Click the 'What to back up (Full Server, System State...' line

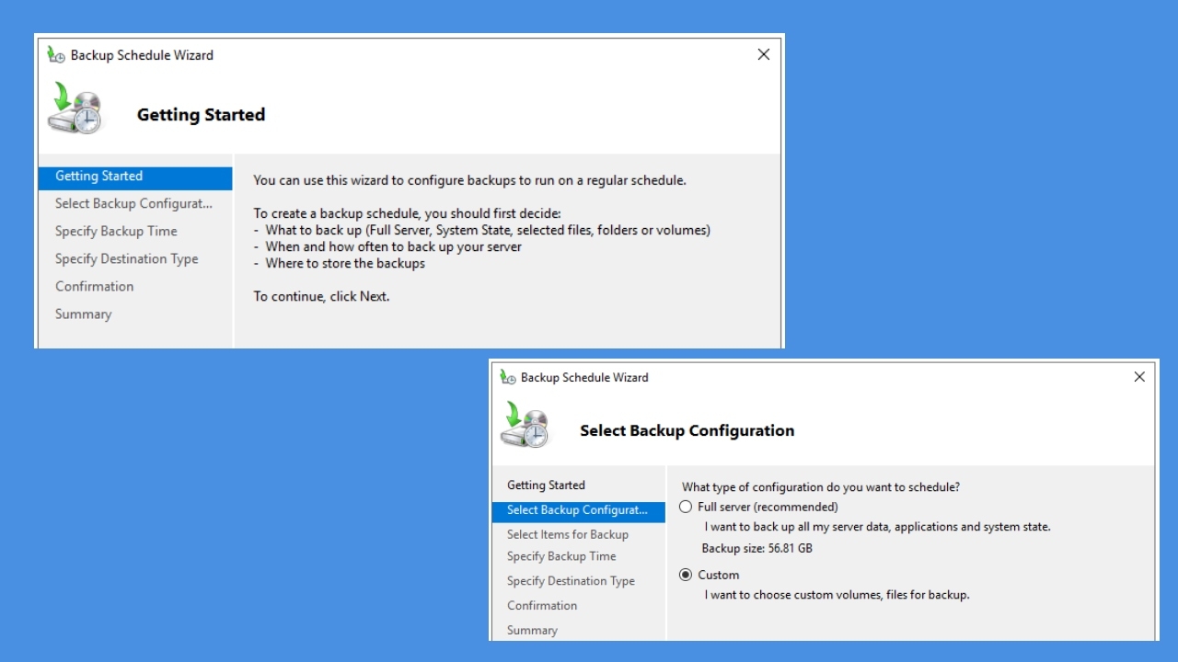tap(488, 231)
